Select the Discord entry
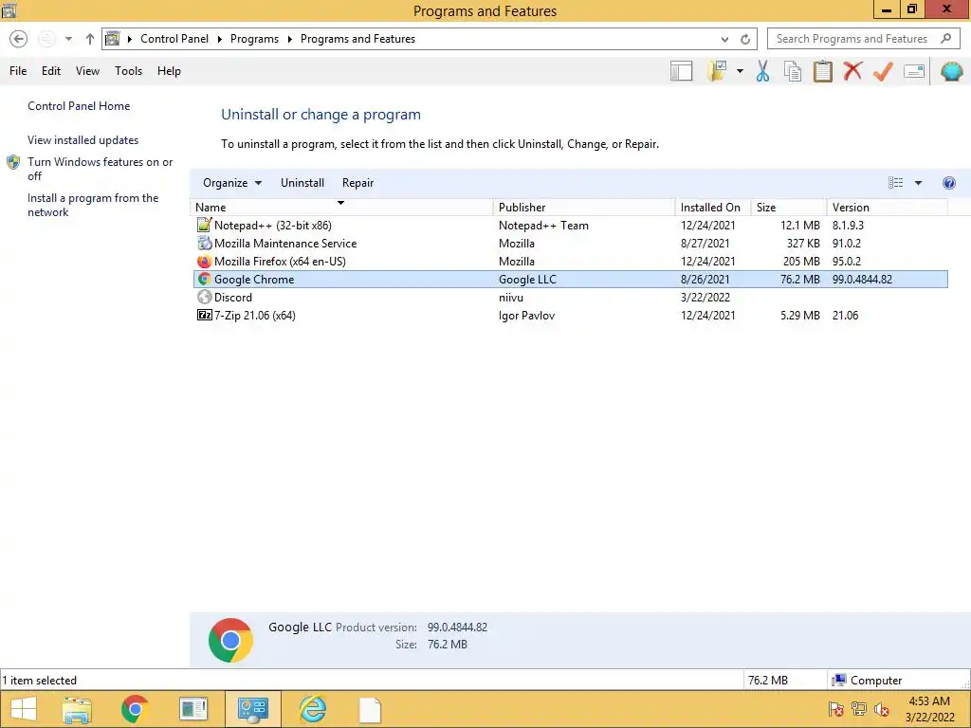 point(570,297)
